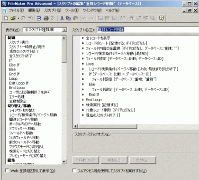Click the 移動(M) button

pos(86,160)
